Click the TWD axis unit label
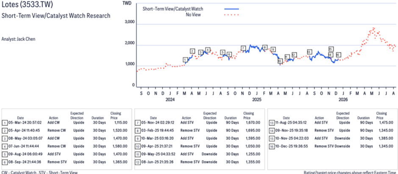The image size is (398, 174). coord(126,3)
